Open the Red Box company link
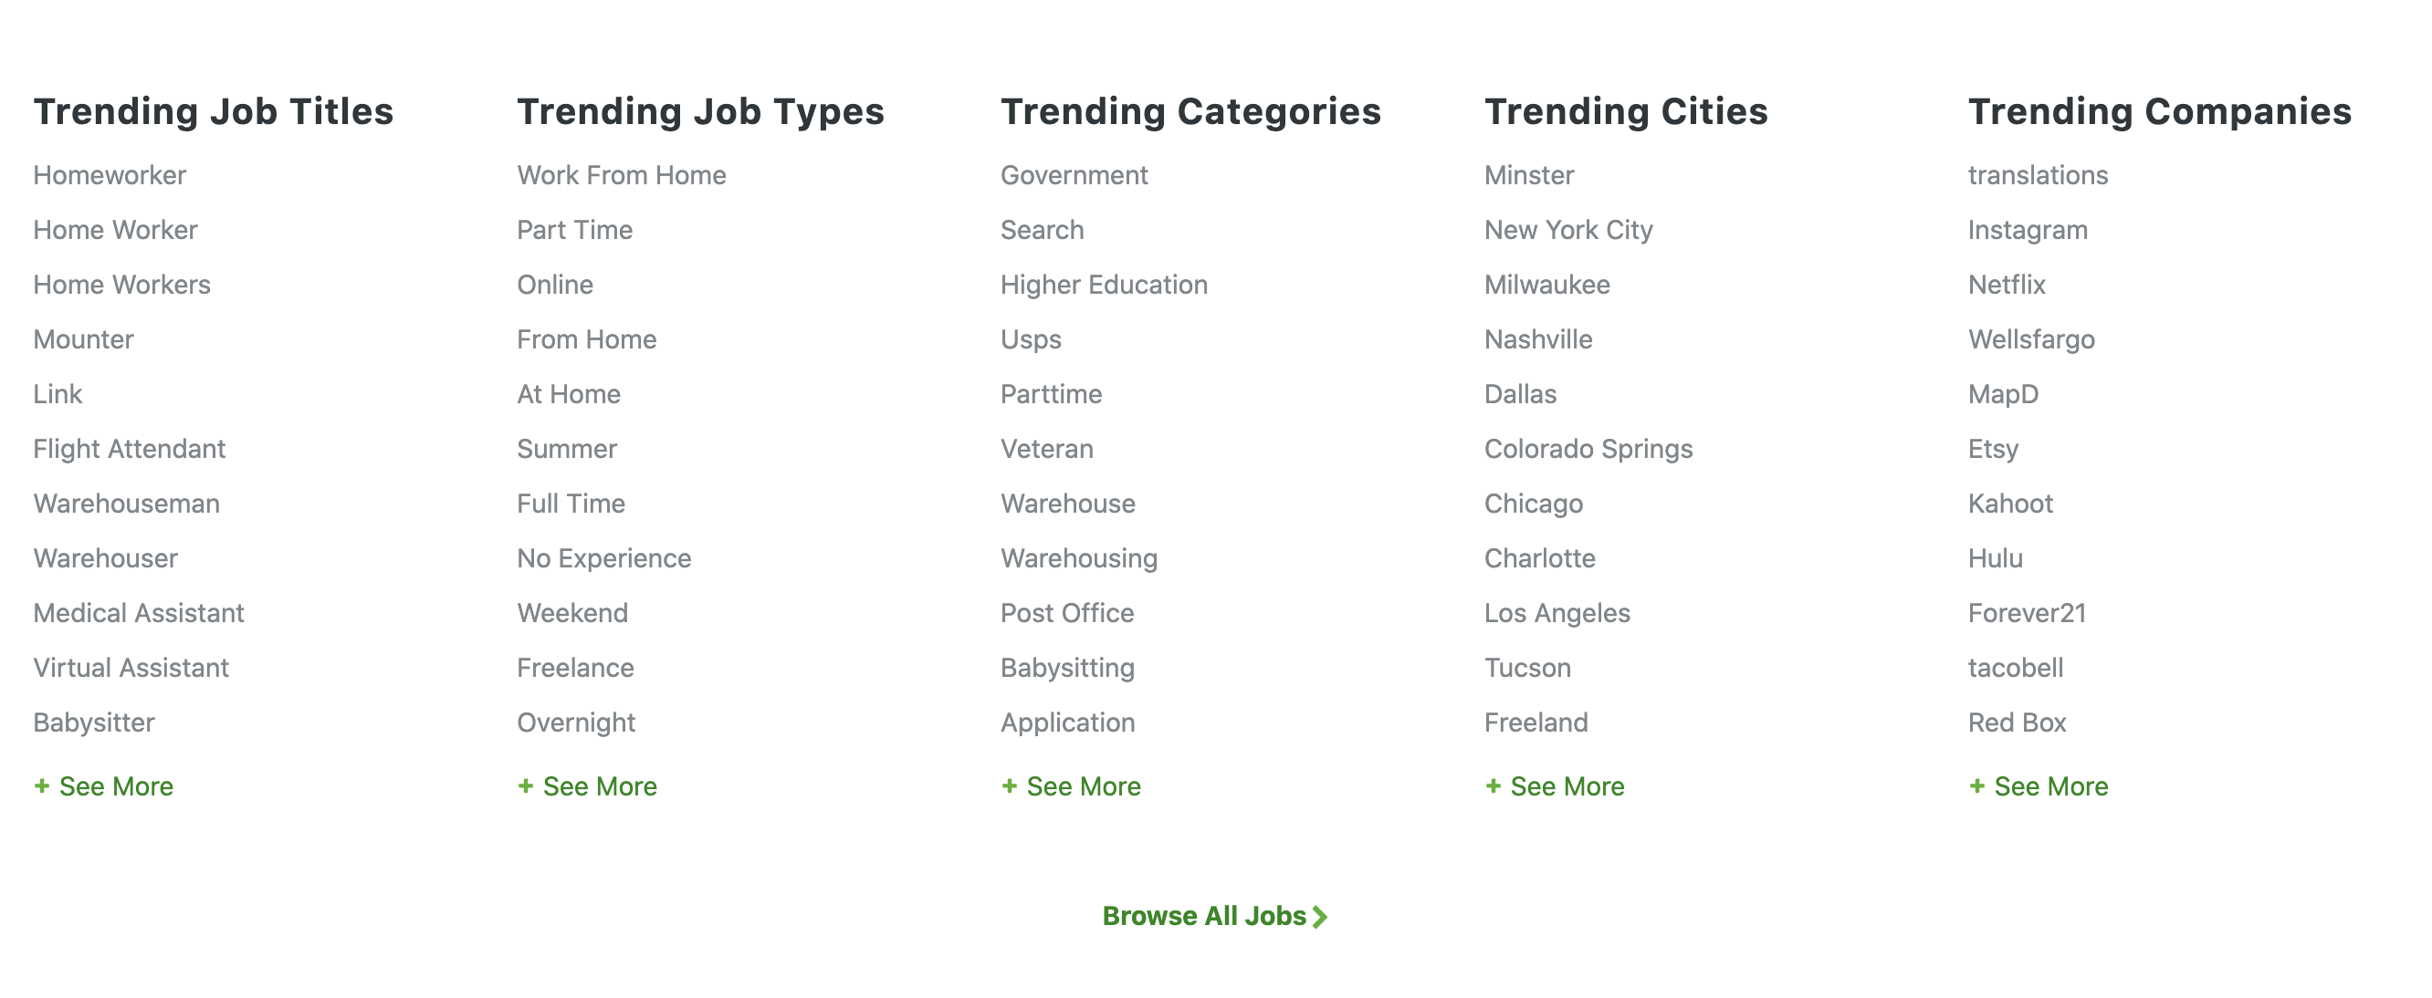 pyautogui.click(x=2016, y=722)
